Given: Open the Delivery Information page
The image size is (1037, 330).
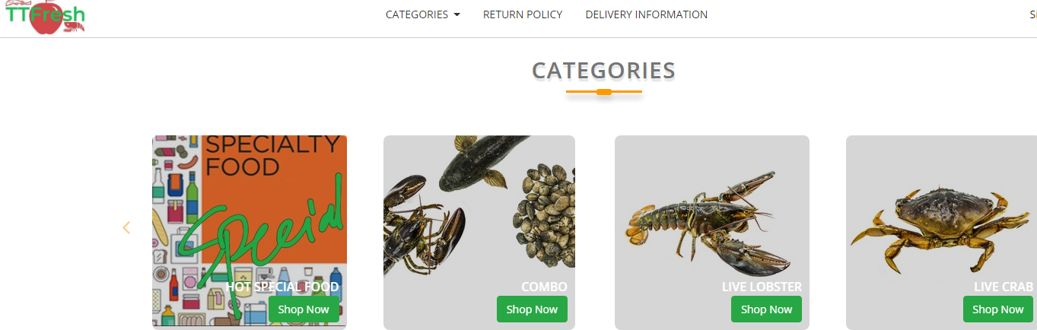Looking at the screenshot, I should 647,14.
